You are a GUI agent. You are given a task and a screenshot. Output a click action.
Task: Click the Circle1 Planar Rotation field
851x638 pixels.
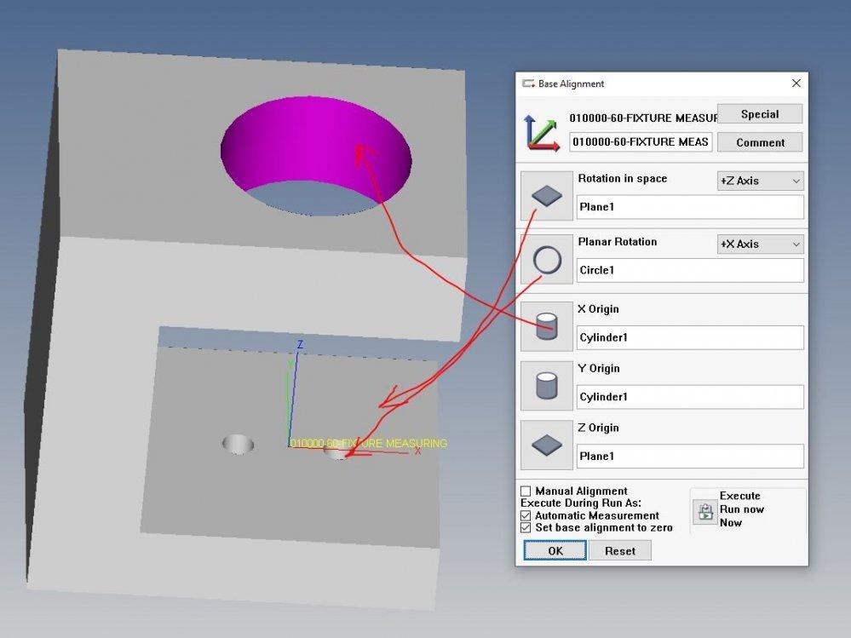pos(689,271)
